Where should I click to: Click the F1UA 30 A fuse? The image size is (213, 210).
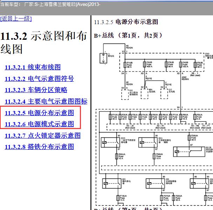[110, 117]
